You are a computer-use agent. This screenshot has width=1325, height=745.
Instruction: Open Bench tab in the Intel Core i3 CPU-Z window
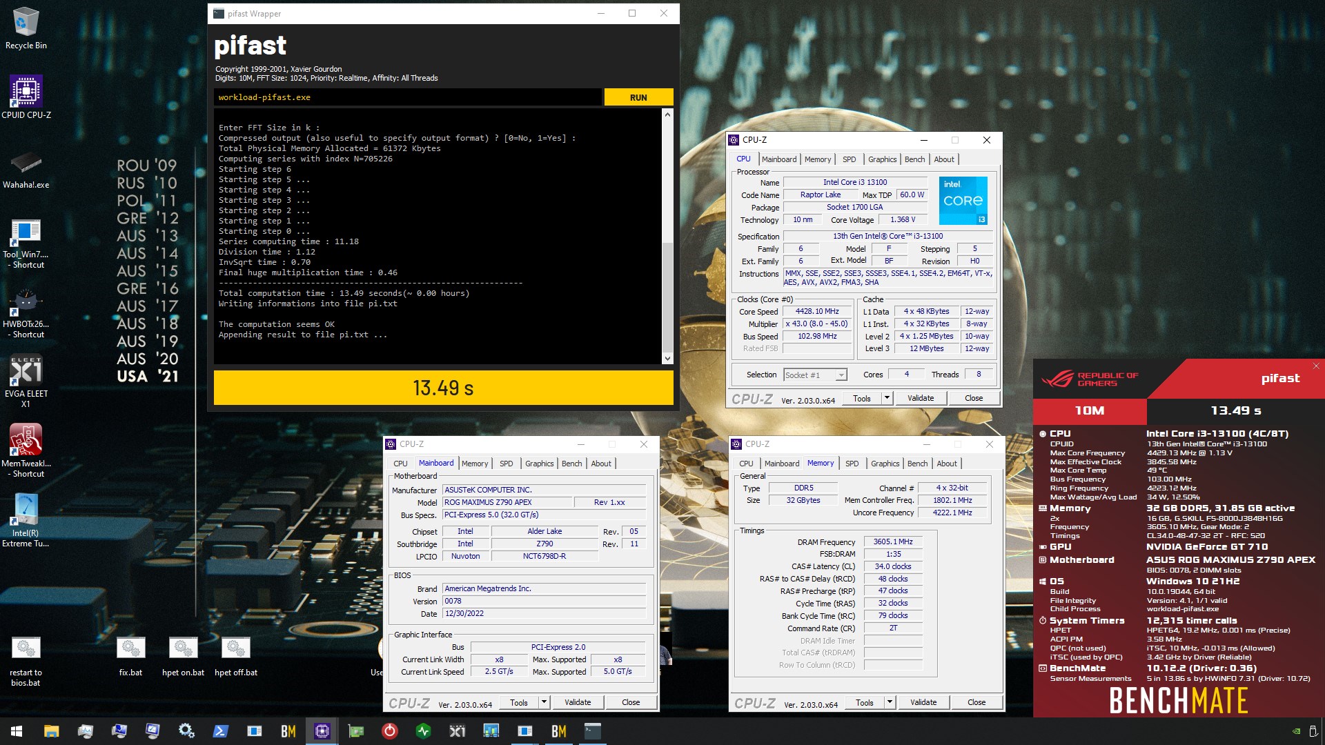point(914,159)
